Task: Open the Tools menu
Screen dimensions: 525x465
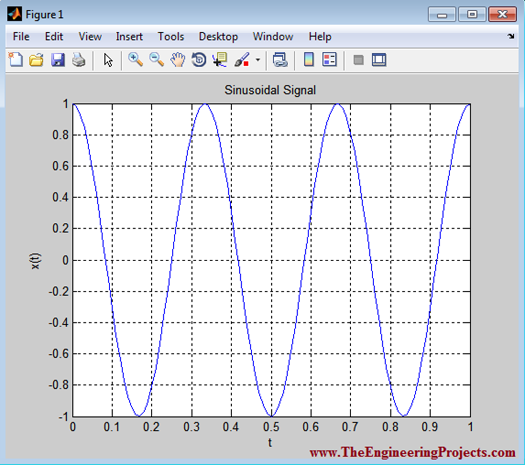Action: (171, 36)
